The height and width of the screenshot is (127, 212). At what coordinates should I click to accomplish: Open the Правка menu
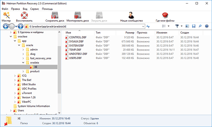15,9
